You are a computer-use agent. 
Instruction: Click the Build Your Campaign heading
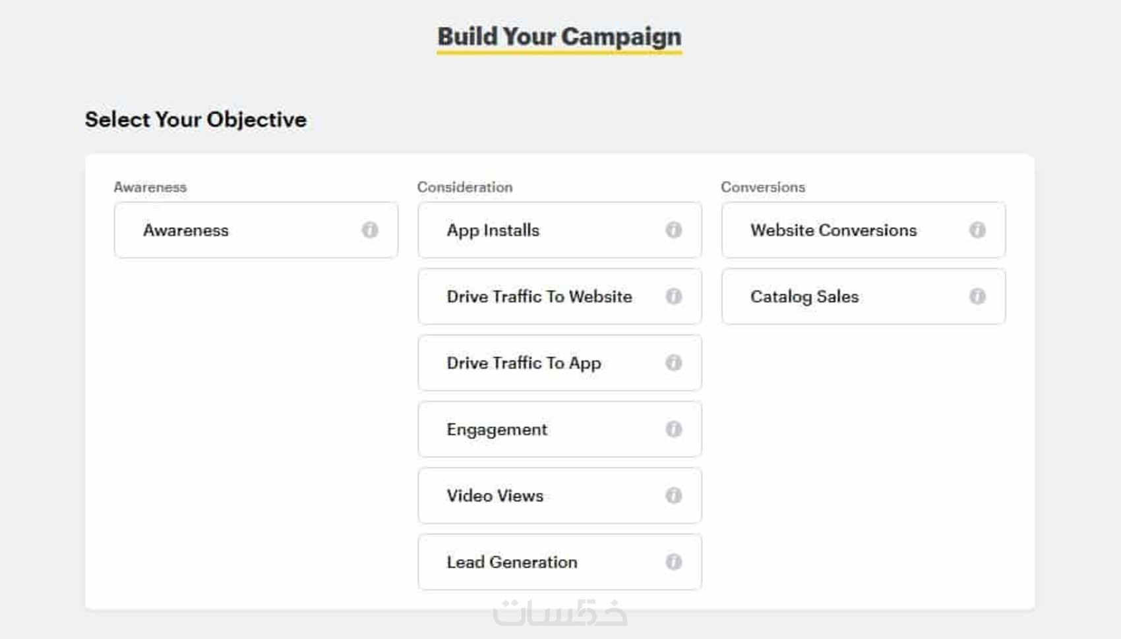click(x=559, y=37)
